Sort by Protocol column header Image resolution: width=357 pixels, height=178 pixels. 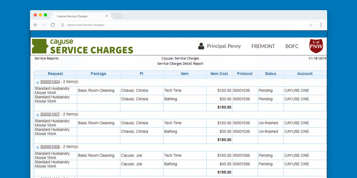click(245, 74)
